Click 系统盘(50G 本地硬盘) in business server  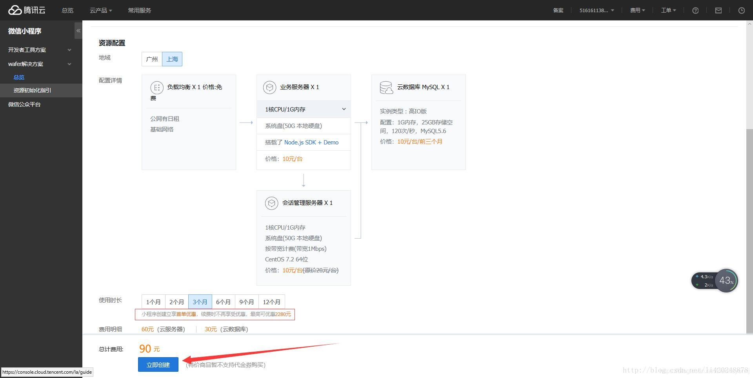point(293,126)
